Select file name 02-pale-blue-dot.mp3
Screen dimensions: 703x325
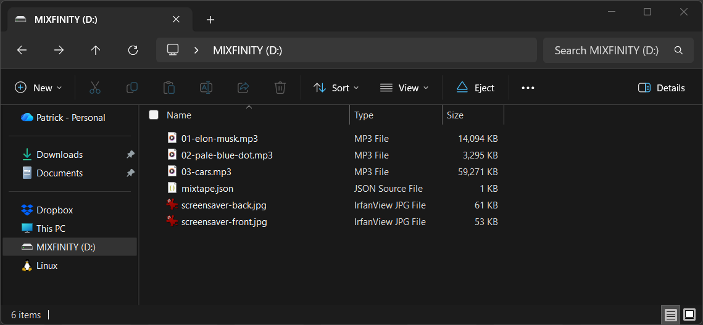(x=227, y=155)
